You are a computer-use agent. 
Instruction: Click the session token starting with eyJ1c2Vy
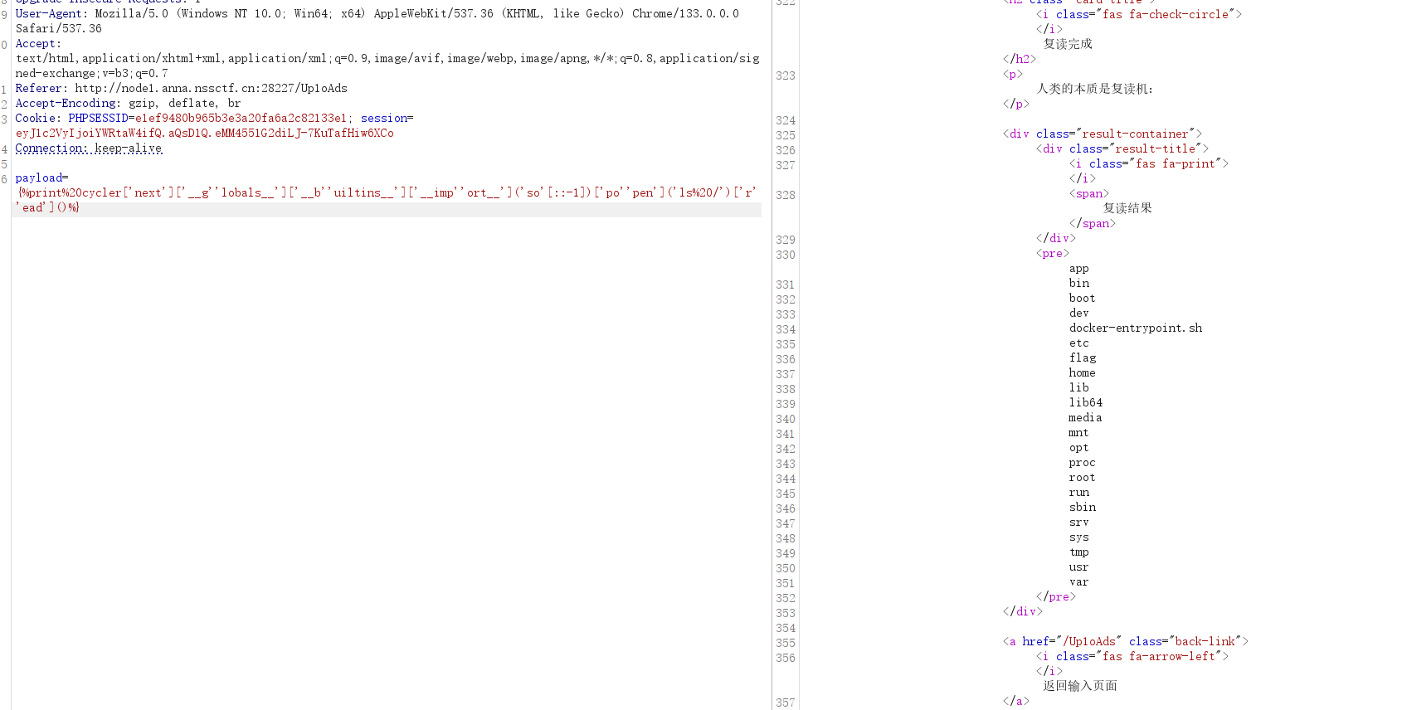click(204, 133)
